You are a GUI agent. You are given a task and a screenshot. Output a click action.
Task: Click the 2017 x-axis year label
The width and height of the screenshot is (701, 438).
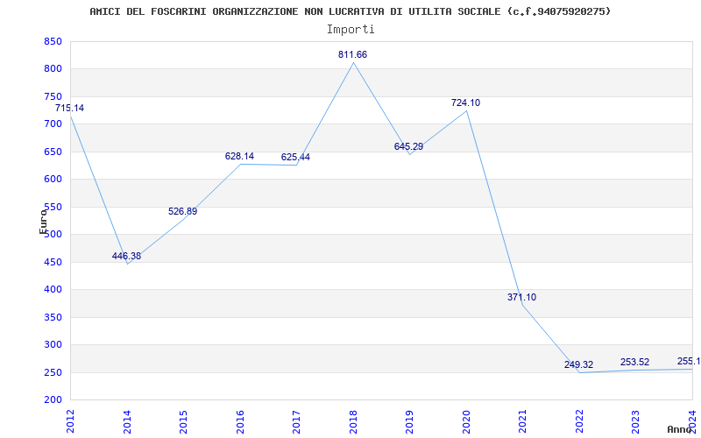pyautogui.click(x=296, y=420)
